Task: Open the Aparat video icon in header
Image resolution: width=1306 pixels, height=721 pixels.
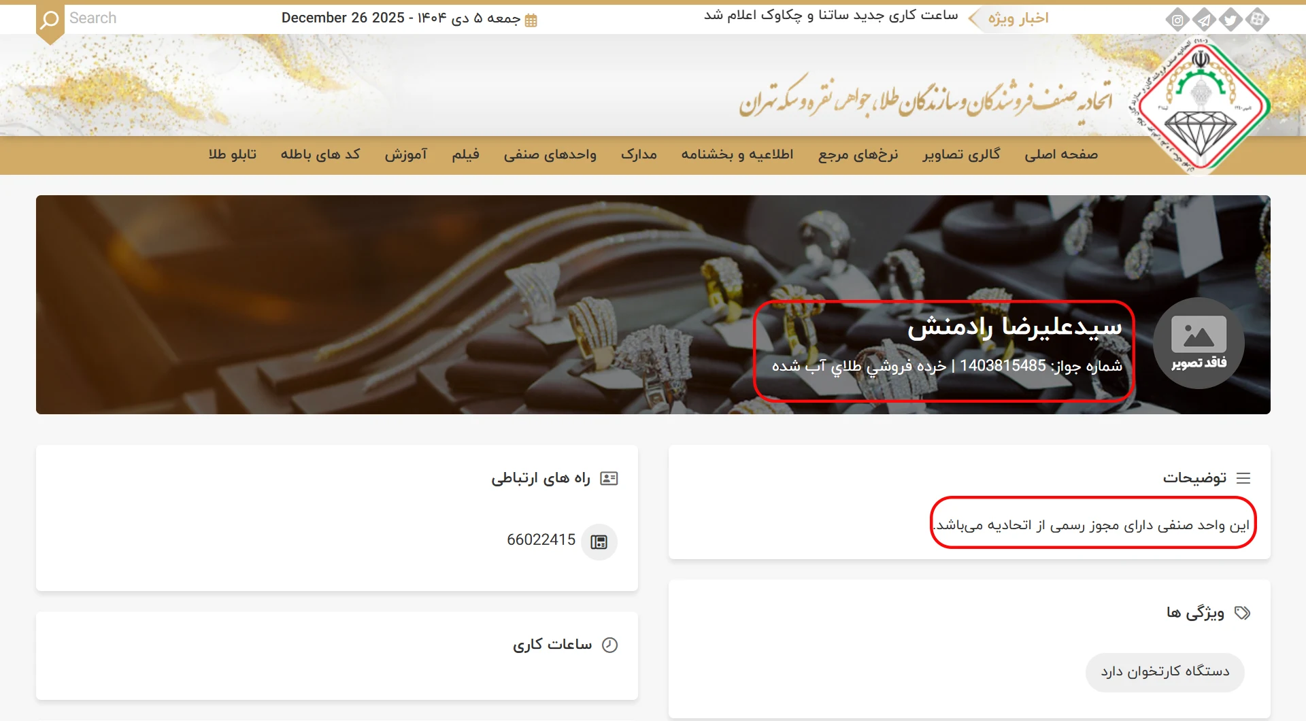Action: [1257, 20]
